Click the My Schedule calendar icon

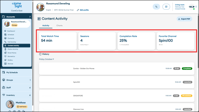tap(3, 72)
